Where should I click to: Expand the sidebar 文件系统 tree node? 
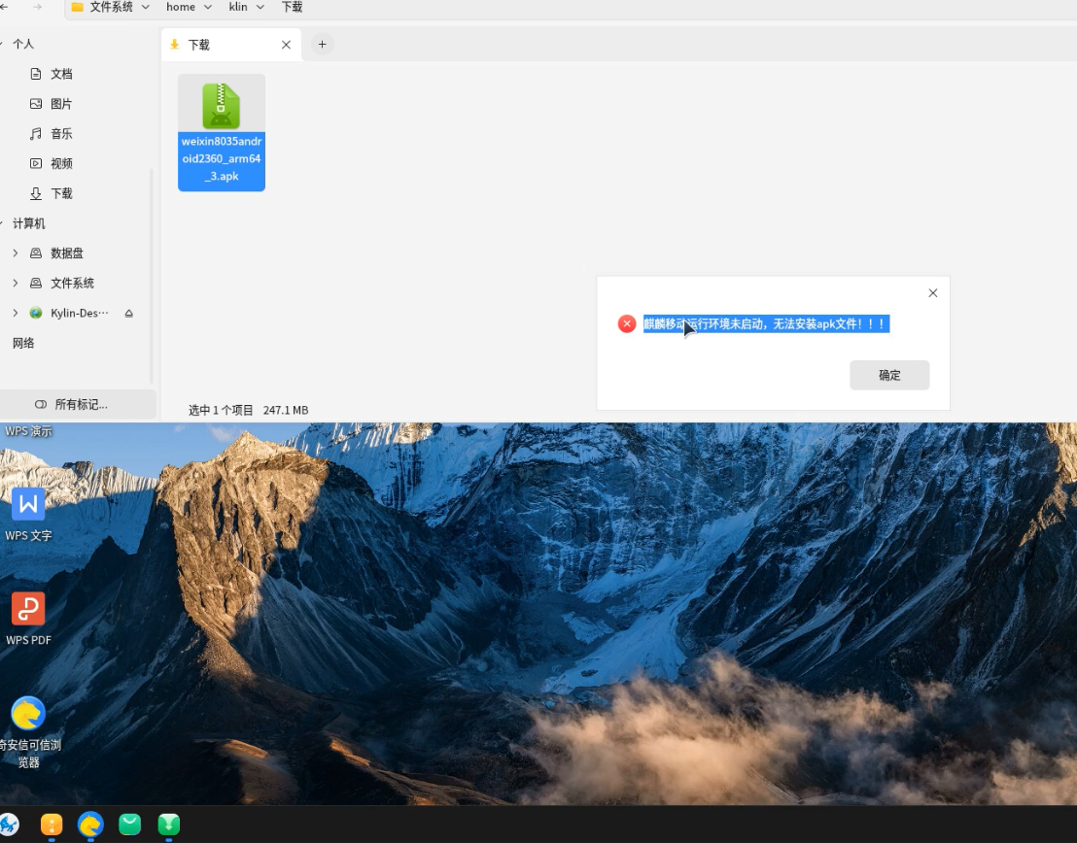pyautogui.click(x=16, y=283)
